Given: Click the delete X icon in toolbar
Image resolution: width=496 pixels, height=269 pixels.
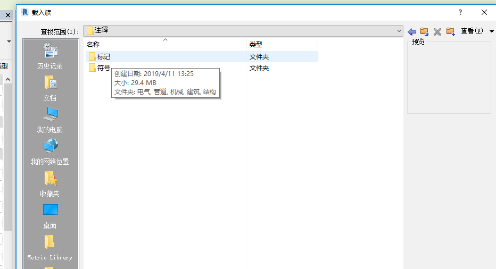Looking at the screenshot, I should tap(437, 31).
